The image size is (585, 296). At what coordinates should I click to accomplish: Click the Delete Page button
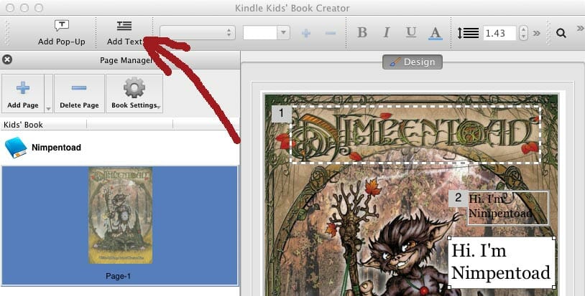[x=79, y=94]
